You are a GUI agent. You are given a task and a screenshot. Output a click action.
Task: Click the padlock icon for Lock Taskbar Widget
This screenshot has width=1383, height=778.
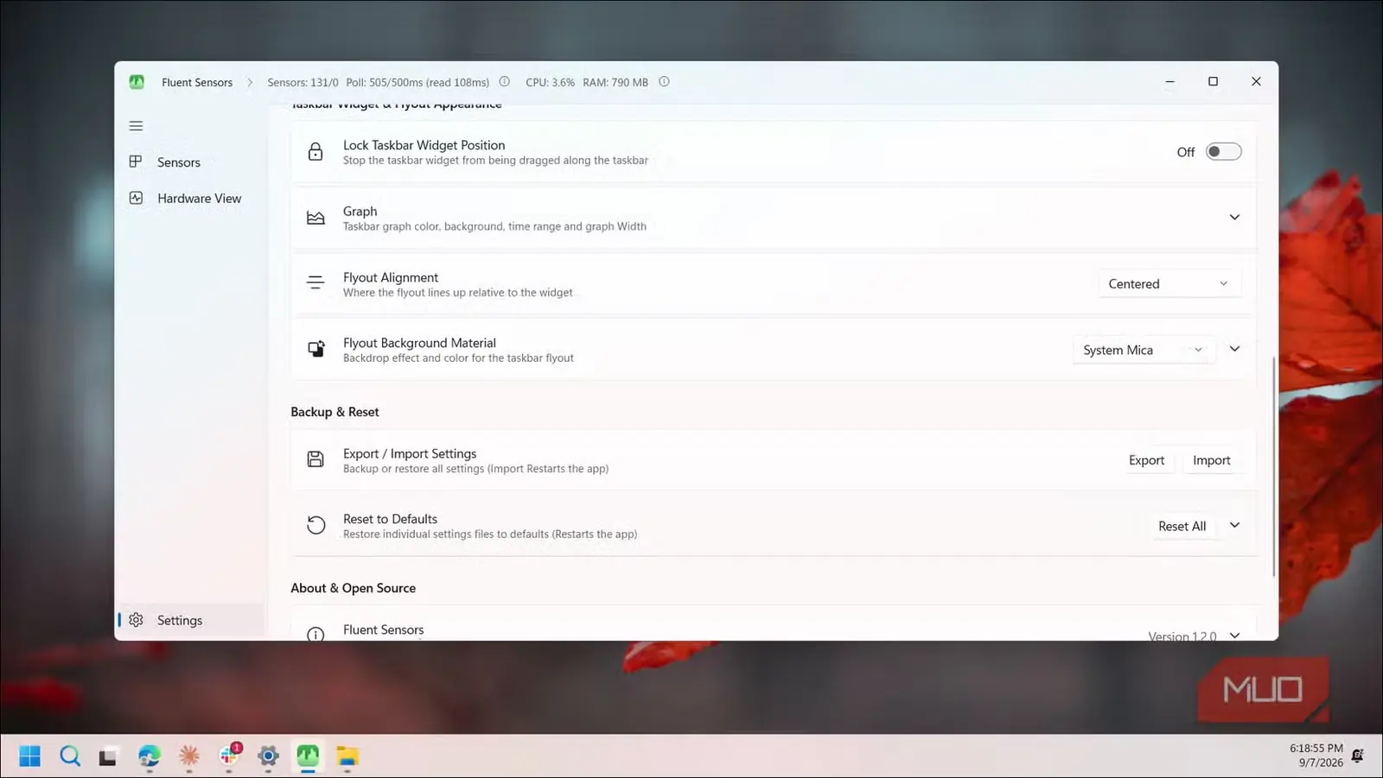315,152
